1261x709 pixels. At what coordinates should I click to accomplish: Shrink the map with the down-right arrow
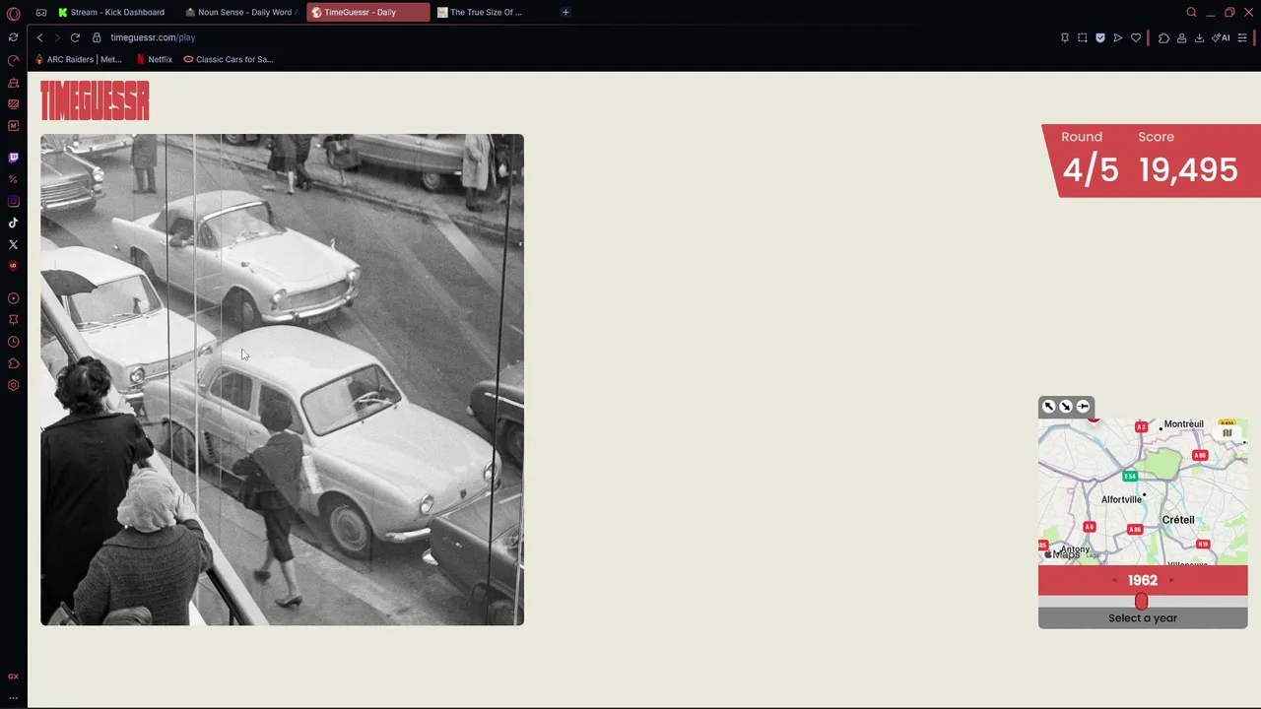tap(1066, 407)
